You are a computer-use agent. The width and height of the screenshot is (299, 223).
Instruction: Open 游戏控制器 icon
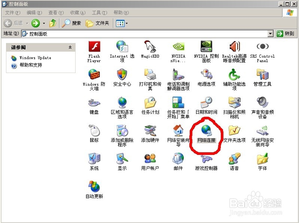(x=206, y=159)
